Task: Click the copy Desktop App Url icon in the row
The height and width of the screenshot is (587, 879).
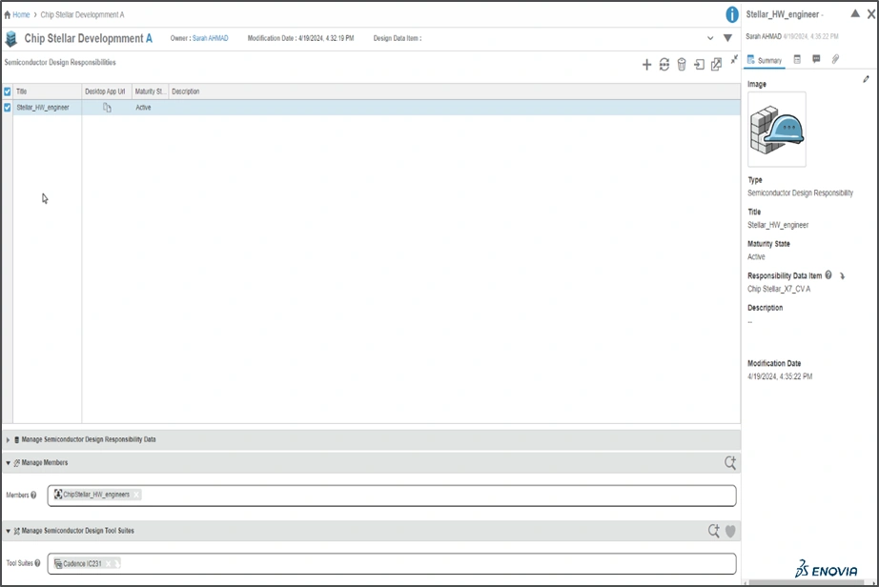Action: (107, 108)
